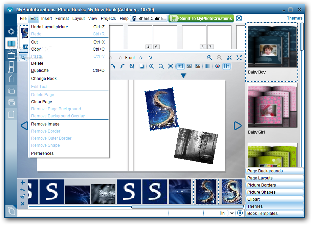This screenshot has width=312, height=225.
Task: Click the plus add photos icon
Action: pos(23,182)
